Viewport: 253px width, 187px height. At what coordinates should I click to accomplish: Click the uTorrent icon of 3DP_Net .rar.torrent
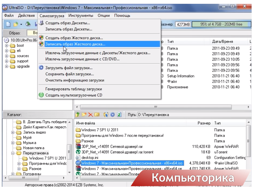click(x=78, y=152)
